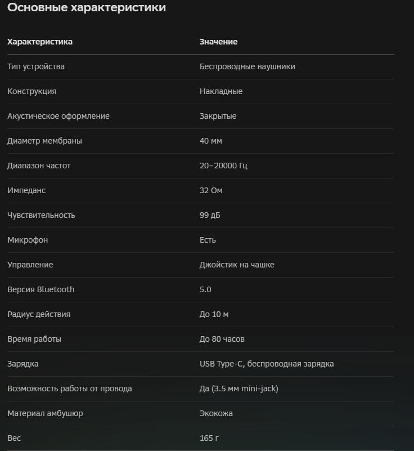The image size is (414, 451).
Task: Click the 'USB Type-C, беспроводная зарядка' value
Action: [267, 364]
